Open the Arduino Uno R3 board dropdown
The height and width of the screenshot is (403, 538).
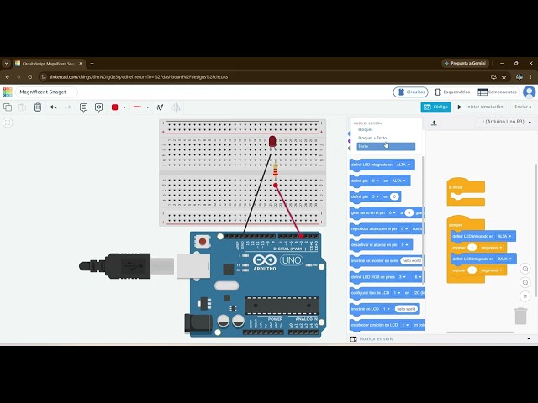click(x=506, y=122)
